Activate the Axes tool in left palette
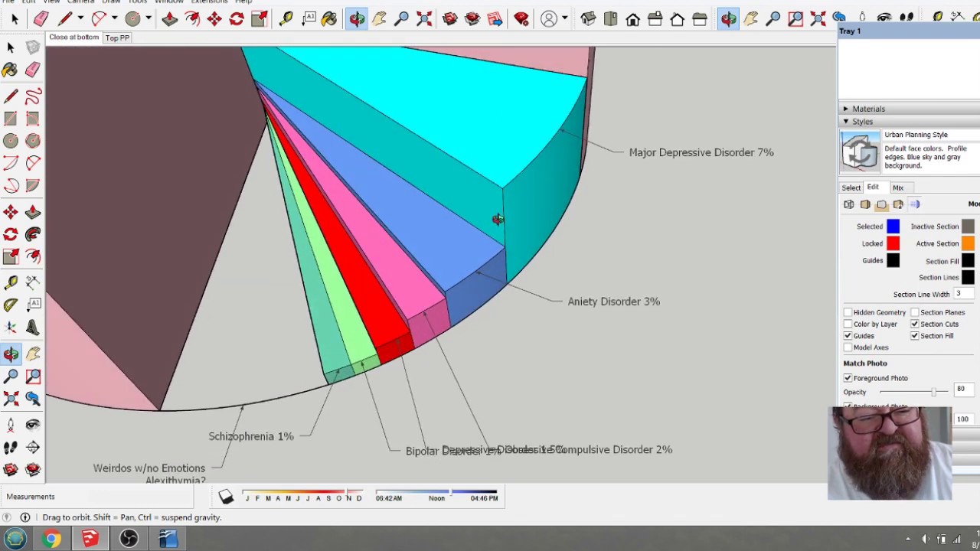Viewport: 980px width, 551px height. 11,328
